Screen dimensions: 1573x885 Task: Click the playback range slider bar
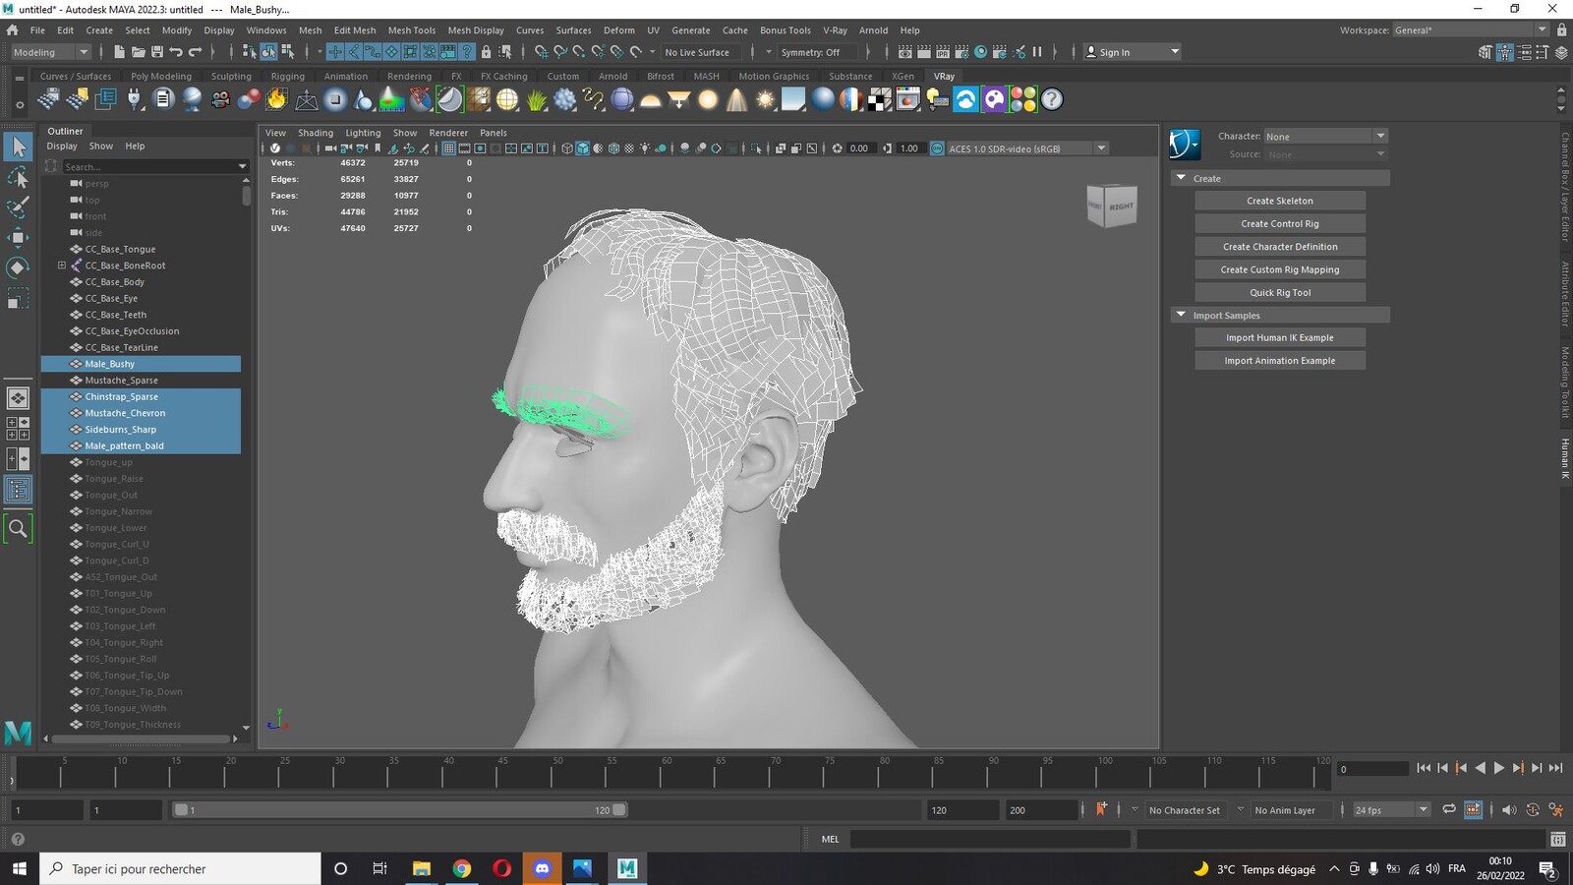click(x=399, y=810)
